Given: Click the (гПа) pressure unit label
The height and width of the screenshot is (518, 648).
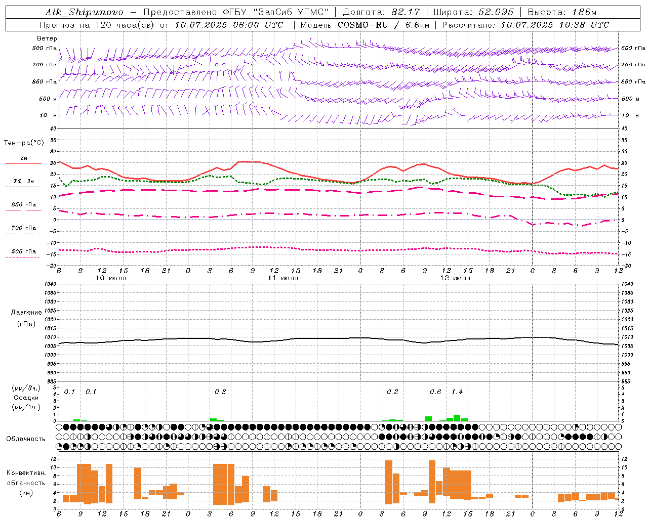Looking at the screenshot, I should click(x=26, y=324).
